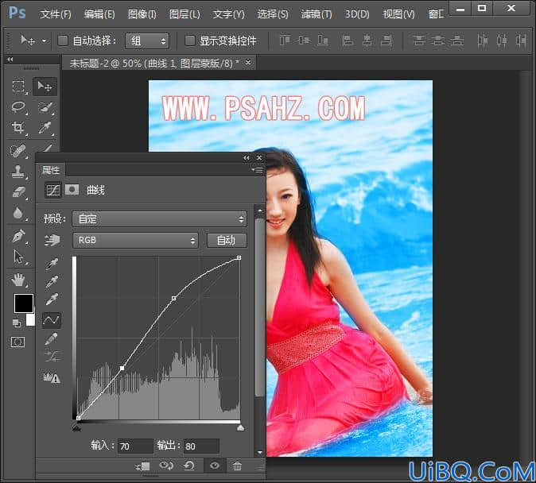The height and width of the screenshot is (483, 536).
Task: Click clip to layer button in Properties
Action: coord(143,466)
